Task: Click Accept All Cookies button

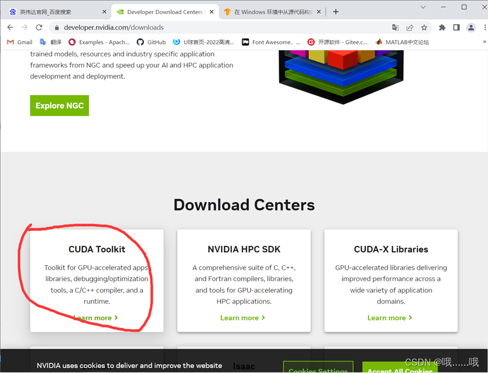Action: [x=400, y=368]
